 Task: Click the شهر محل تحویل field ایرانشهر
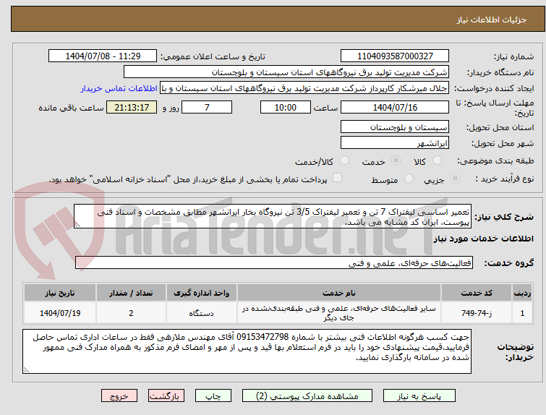click(395, 143)
